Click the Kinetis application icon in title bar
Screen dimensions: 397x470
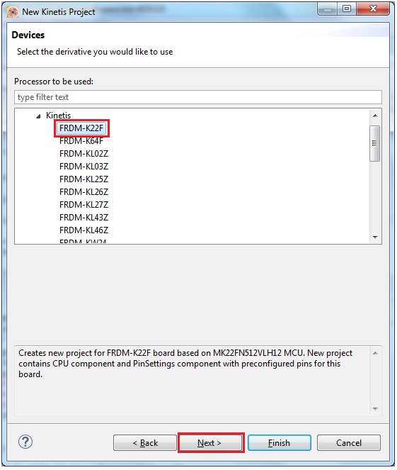13,12
